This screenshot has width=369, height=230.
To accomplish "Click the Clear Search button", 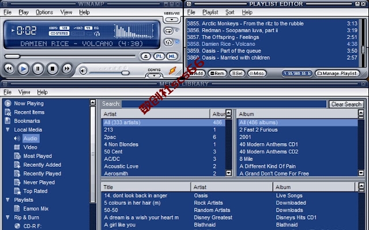I will point(346,104).
